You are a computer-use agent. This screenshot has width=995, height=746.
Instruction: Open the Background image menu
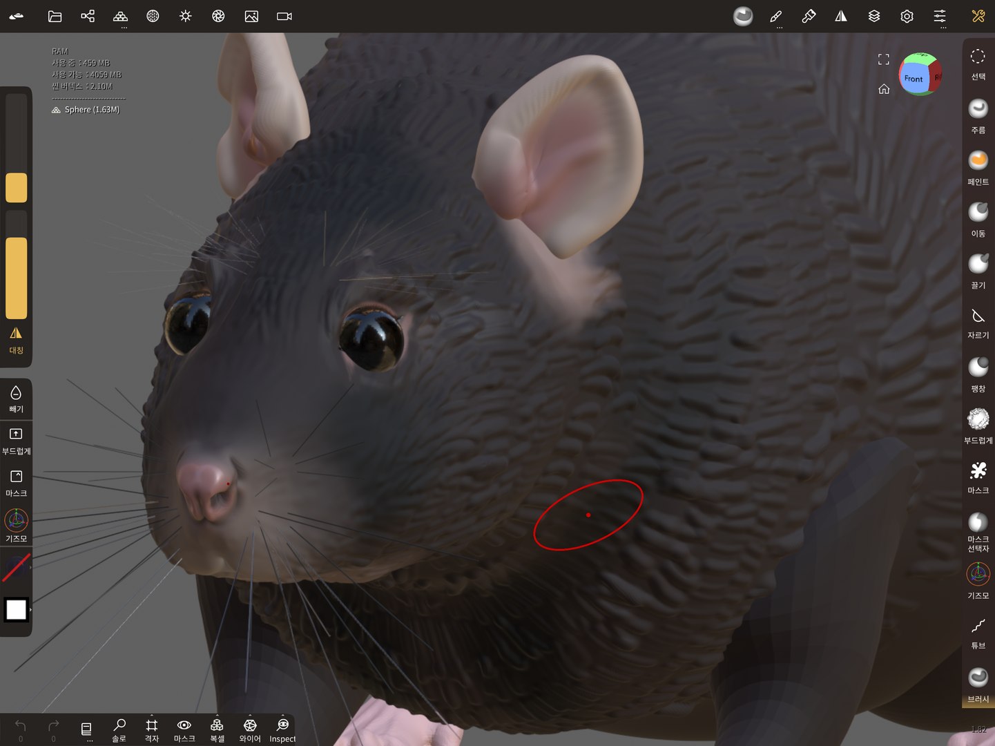(251, 16)
